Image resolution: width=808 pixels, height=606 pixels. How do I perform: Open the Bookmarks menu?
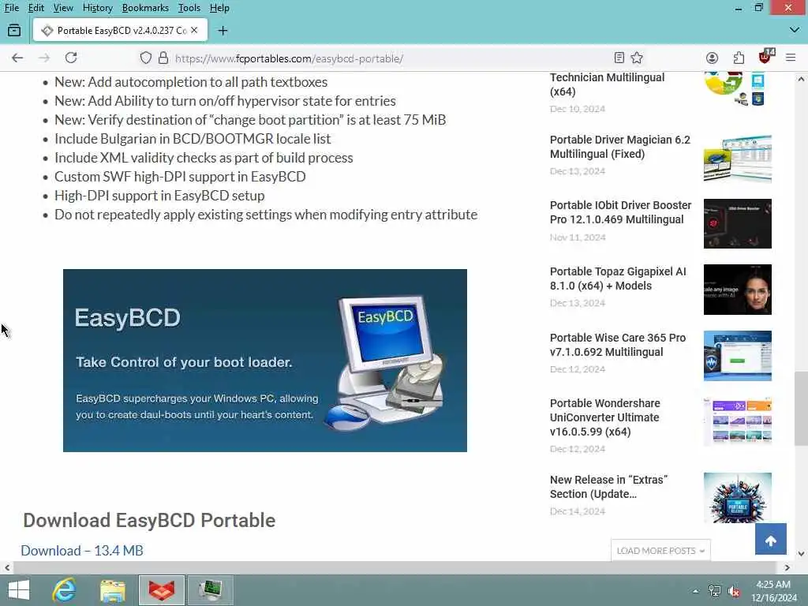pos(145,8)
